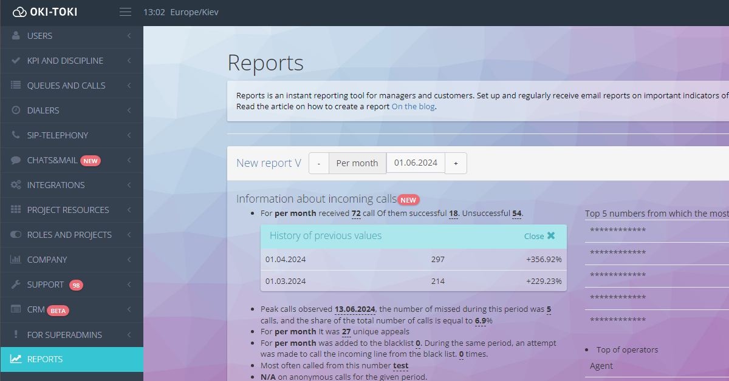
Task: Open the Per month period selector
Action: [357, 163]
